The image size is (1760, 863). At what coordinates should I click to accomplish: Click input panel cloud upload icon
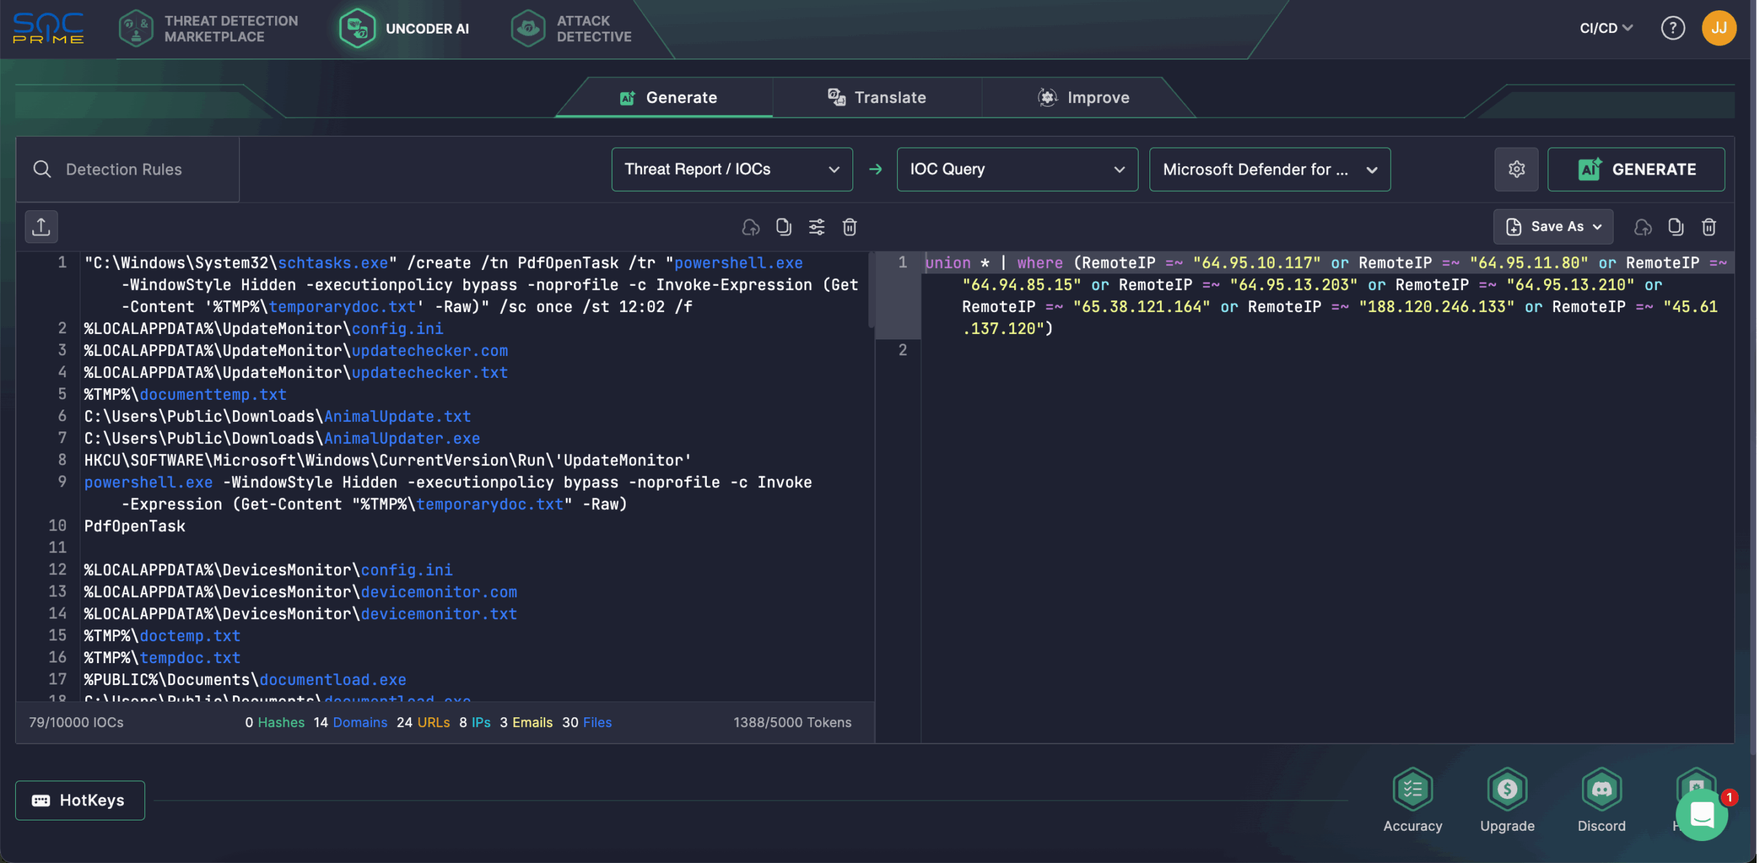coord(751,227)
